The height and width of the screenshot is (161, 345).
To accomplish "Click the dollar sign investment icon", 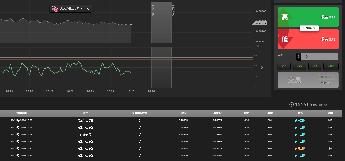I will pyautogui.click(x=299, y=57).
